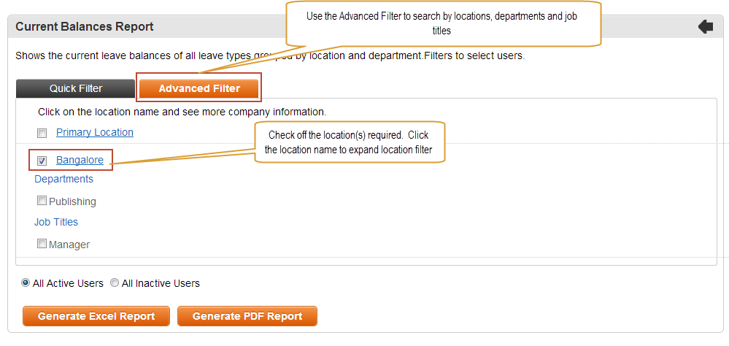The height and width of the screenshot is (346, 729).
Task: Select the Advanced Filter tab
Action: (x=199, y=88)
